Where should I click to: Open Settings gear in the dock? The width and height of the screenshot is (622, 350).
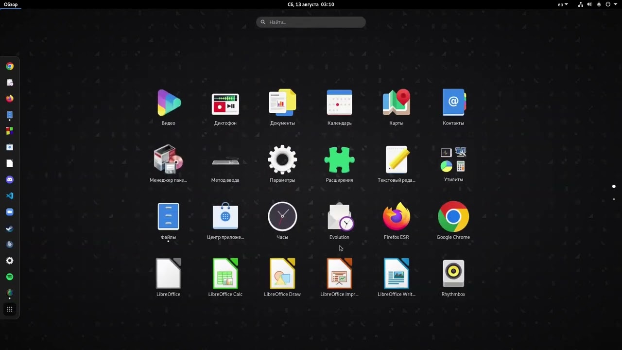point(10,261)
